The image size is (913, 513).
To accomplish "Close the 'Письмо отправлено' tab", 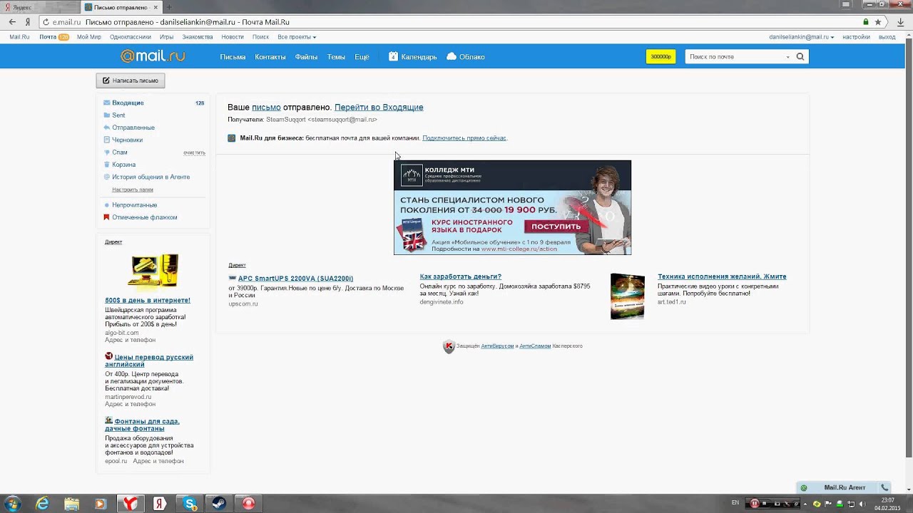I will (x=155, y=7).
